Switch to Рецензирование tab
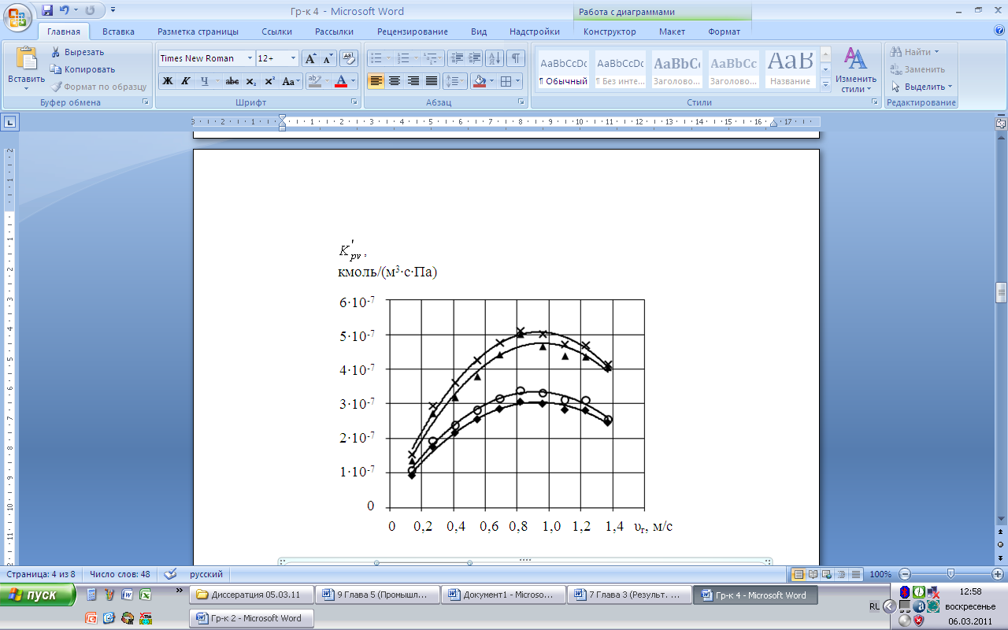The height and width of the screenshot is (630, 1008). click(413, 31)
